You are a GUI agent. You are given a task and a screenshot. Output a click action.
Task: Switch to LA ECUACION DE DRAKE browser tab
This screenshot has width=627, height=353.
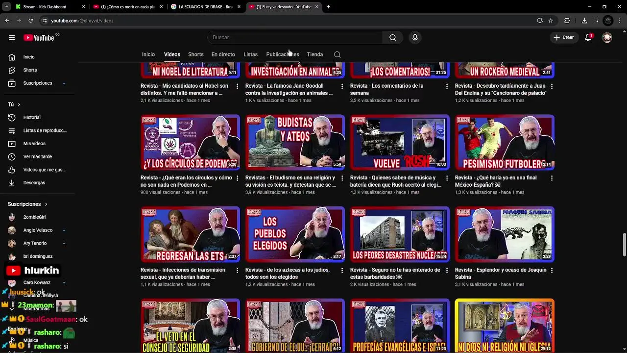pos(205,7)
